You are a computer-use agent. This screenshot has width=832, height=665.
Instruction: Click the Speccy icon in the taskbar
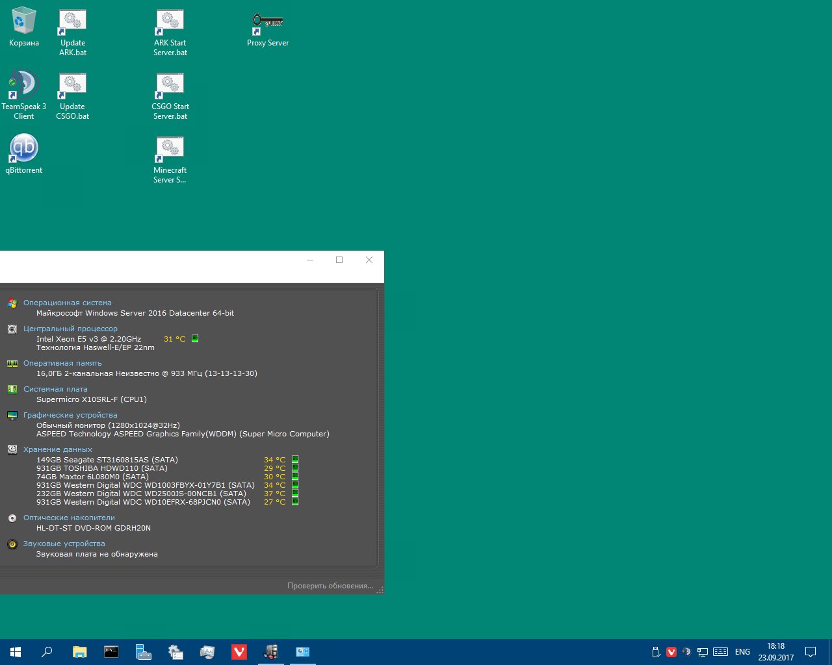[x=271, y=652]
